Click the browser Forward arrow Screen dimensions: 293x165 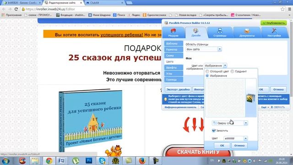point(10,9)
